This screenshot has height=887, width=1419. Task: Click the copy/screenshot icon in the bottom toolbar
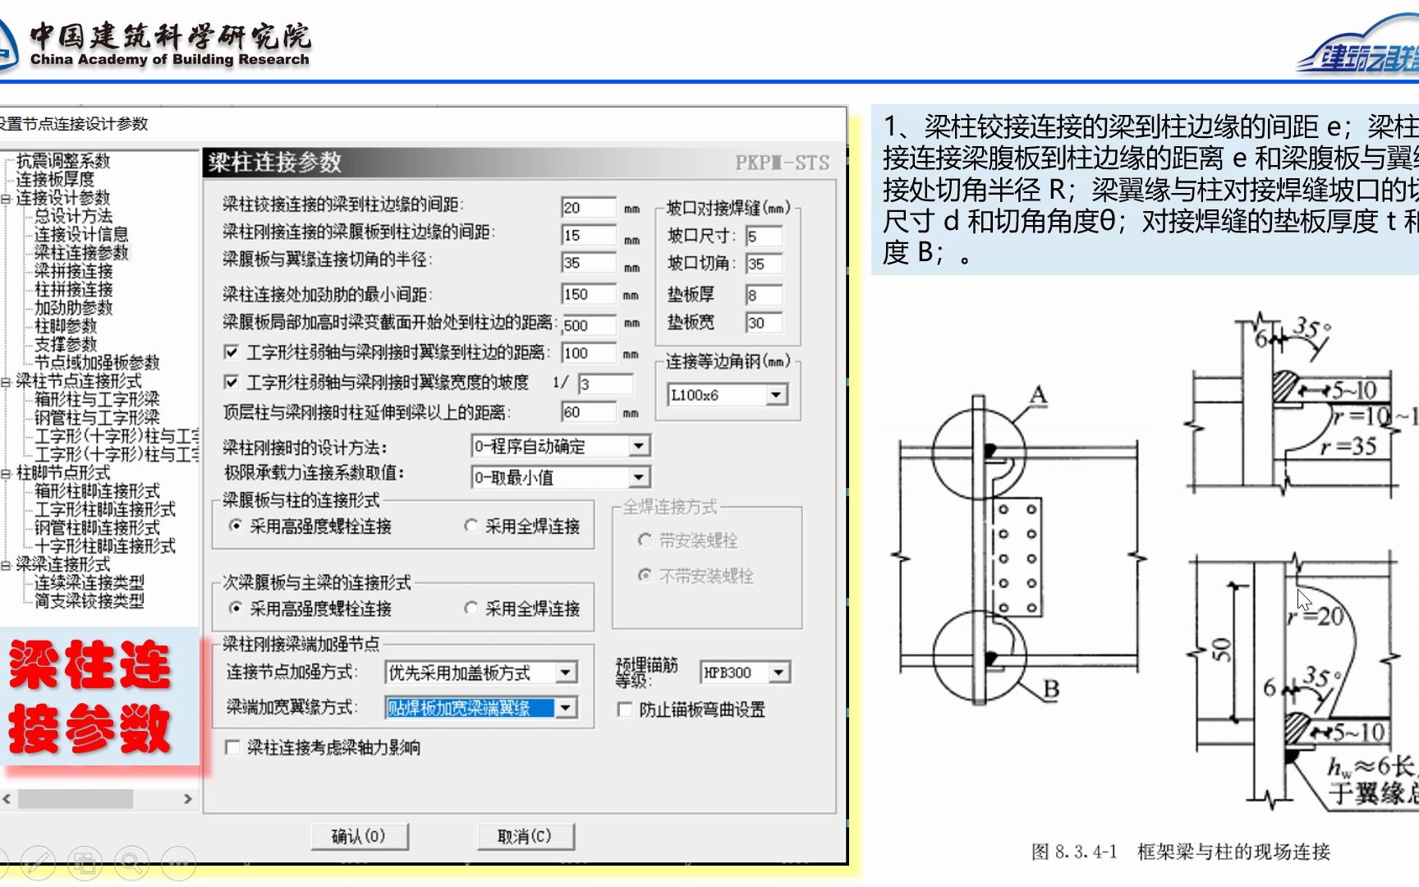[83, 864]
